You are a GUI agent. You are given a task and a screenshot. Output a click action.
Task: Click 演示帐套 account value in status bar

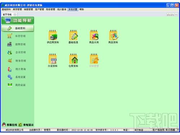pos(139,130)
